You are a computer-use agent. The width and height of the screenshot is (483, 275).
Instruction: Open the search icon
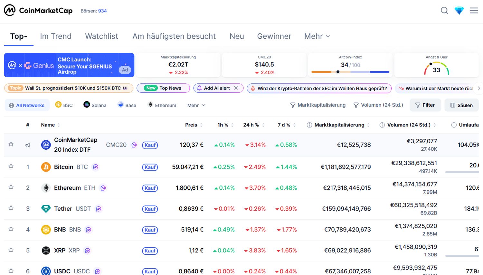pyautogui.click(x=444, y=10)
